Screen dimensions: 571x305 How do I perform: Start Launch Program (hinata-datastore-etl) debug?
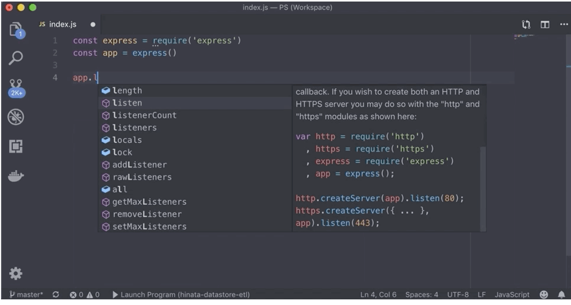(181, 294)
